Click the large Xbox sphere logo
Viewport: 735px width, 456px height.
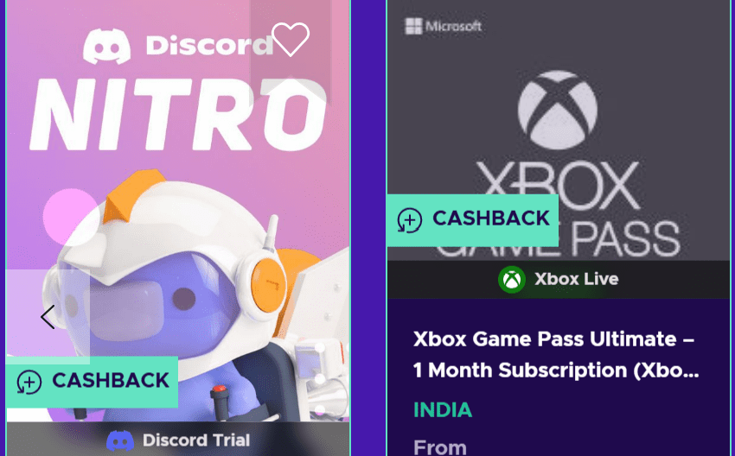click(558, 110)
